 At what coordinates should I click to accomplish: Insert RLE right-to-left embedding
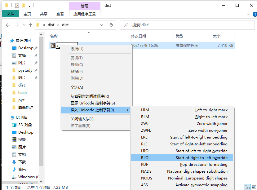coord(182,144)
